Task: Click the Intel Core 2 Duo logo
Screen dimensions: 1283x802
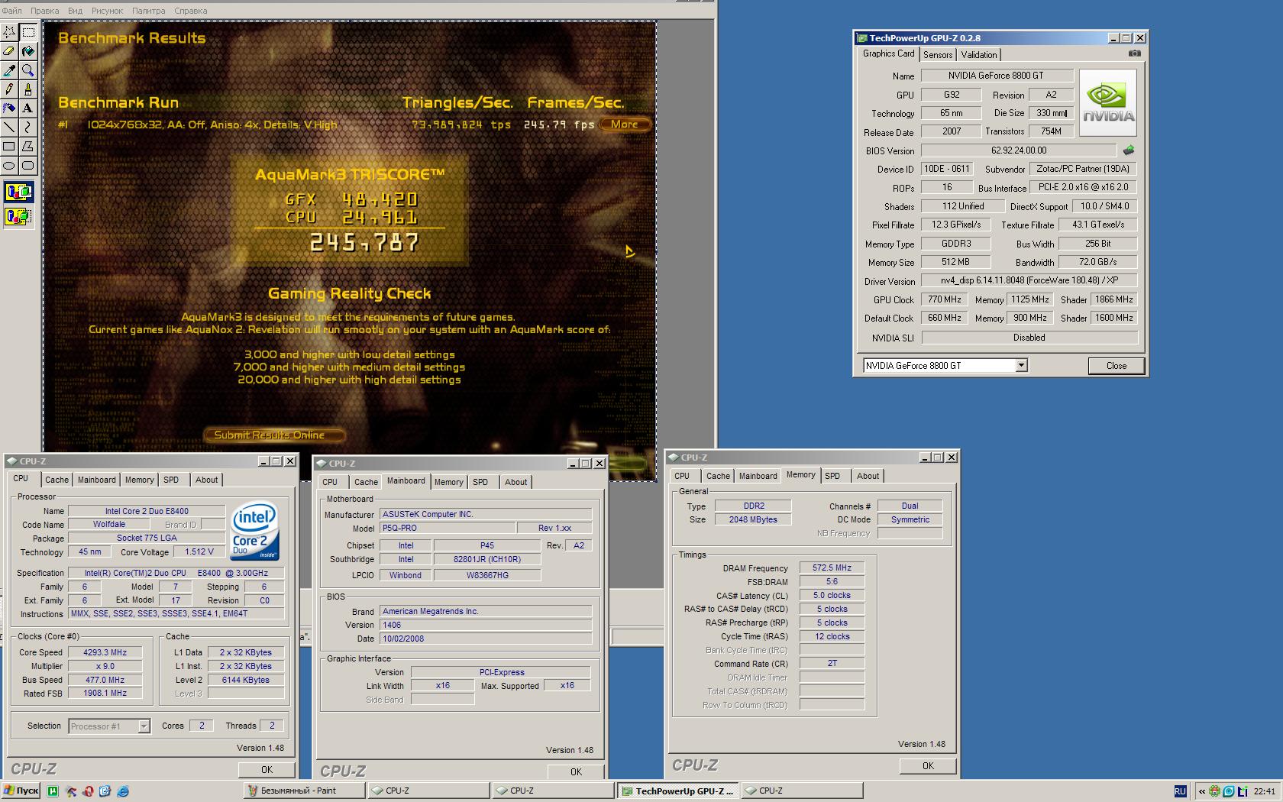Action: click(255, 531)
